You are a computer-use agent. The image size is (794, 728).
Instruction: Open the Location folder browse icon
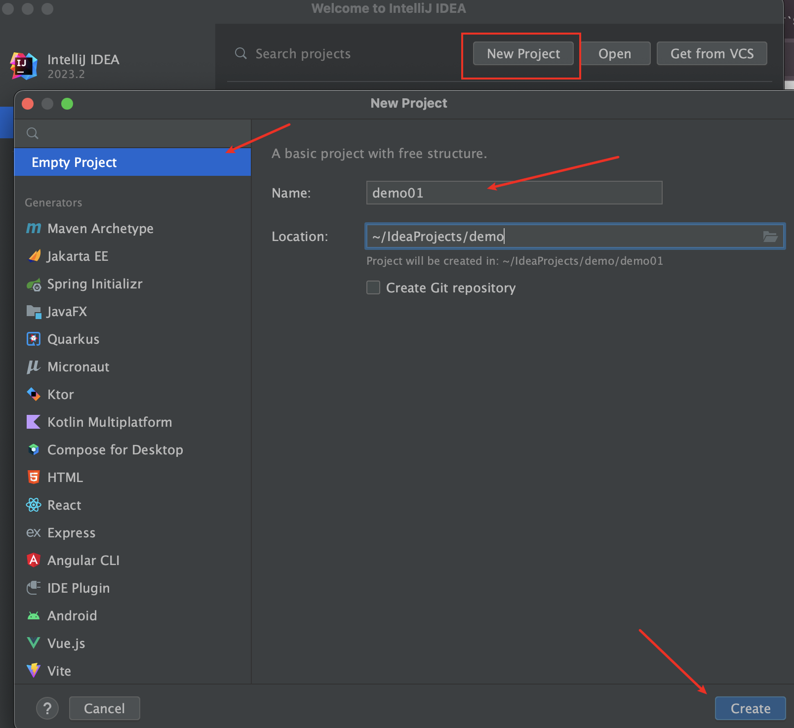[770, 237]
